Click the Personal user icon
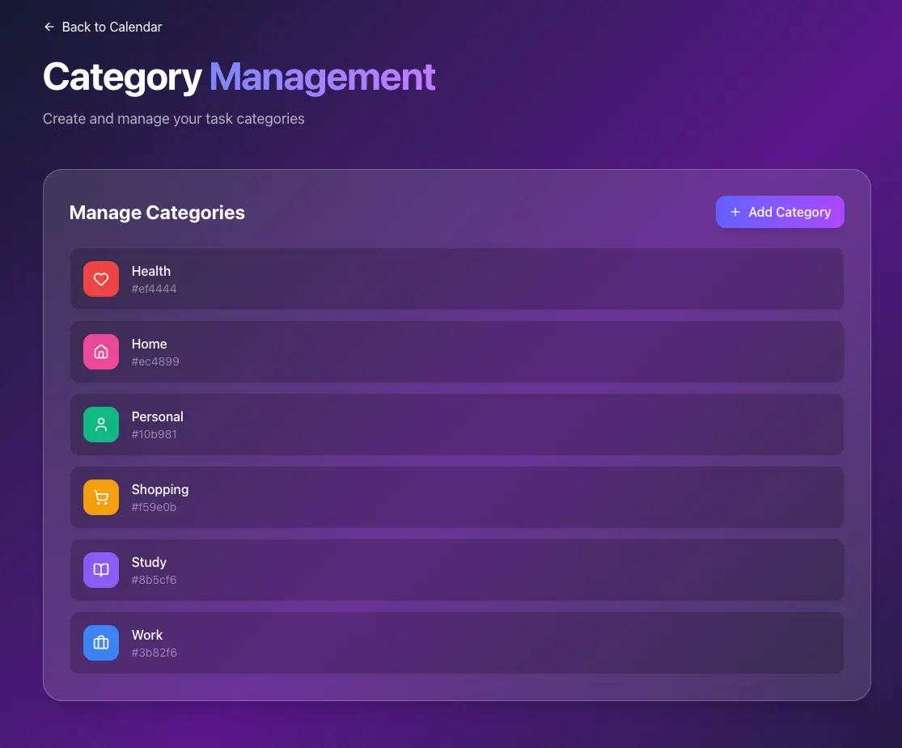The height and width of the screenshot is (748, 902). pos(100,425)
